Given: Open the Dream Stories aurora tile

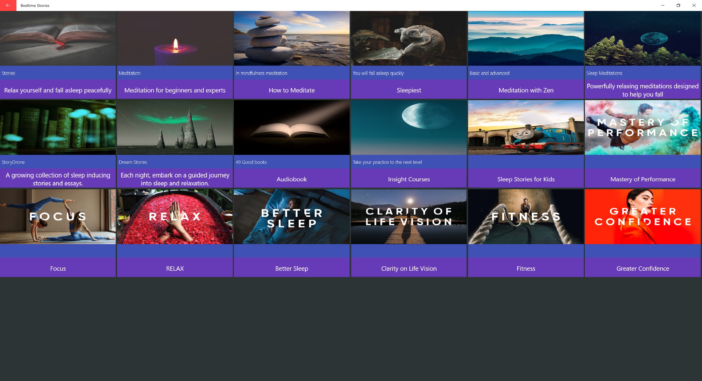Looking at the screenshot, I should [x=175, y=128].
